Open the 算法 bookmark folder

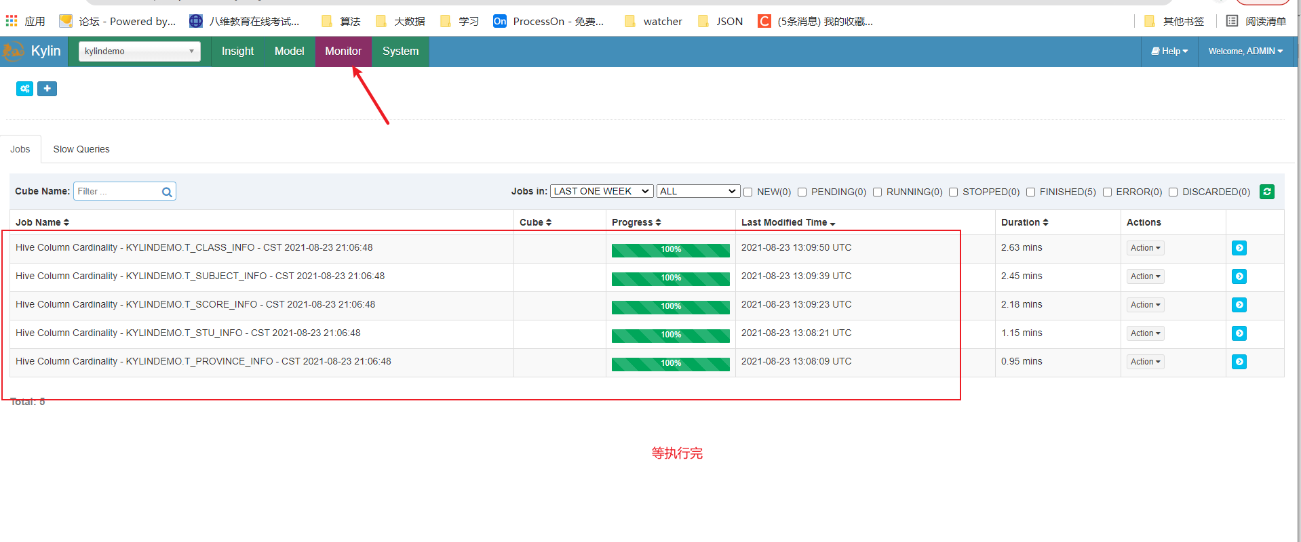pos(341,21)
